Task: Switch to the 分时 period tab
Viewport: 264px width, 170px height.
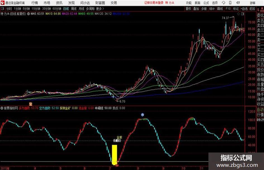Action: (9, 9)
